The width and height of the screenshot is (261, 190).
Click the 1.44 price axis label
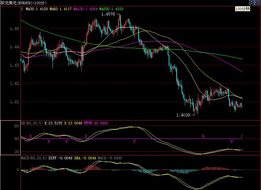tap(15, 47)
